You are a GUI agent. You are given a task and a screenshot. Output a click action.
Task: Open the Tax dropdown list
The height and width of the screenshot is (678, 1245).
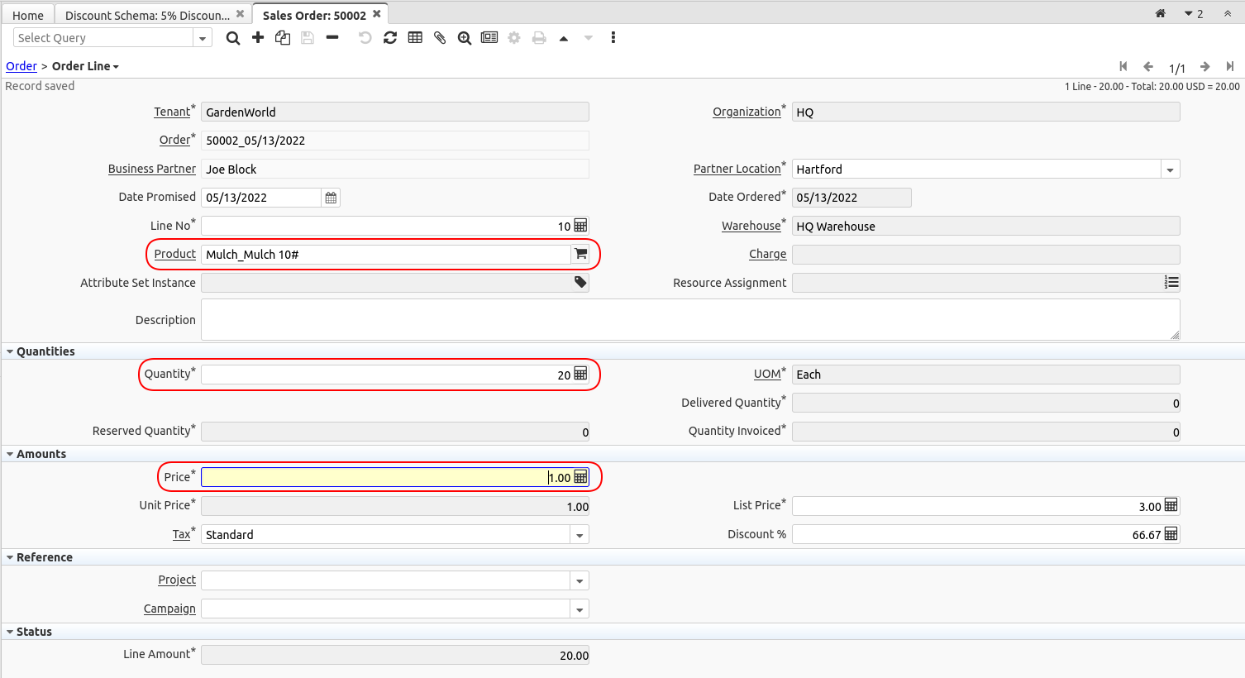click(580, 535)
